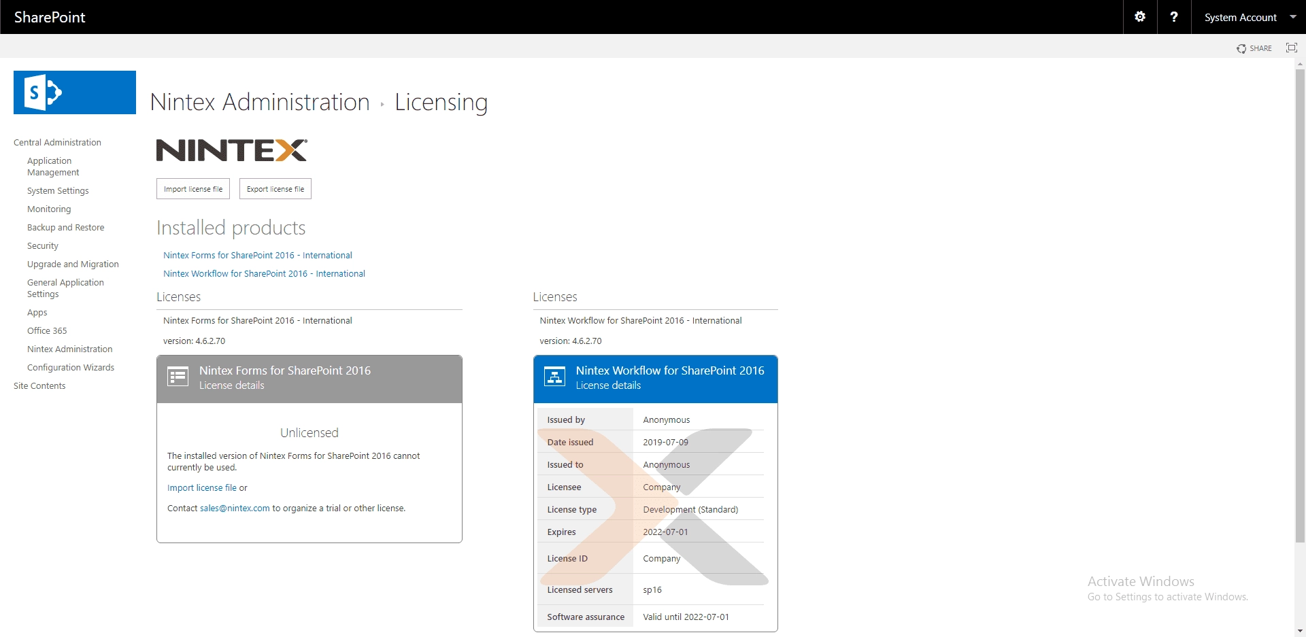Open Nintex Administration in sidebar

pos(70,349)
